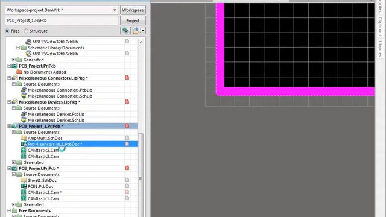The image size is (386, 217).
Task: Click the CAMtastic1.Cam file icon
Action: [x=24, y=198]
